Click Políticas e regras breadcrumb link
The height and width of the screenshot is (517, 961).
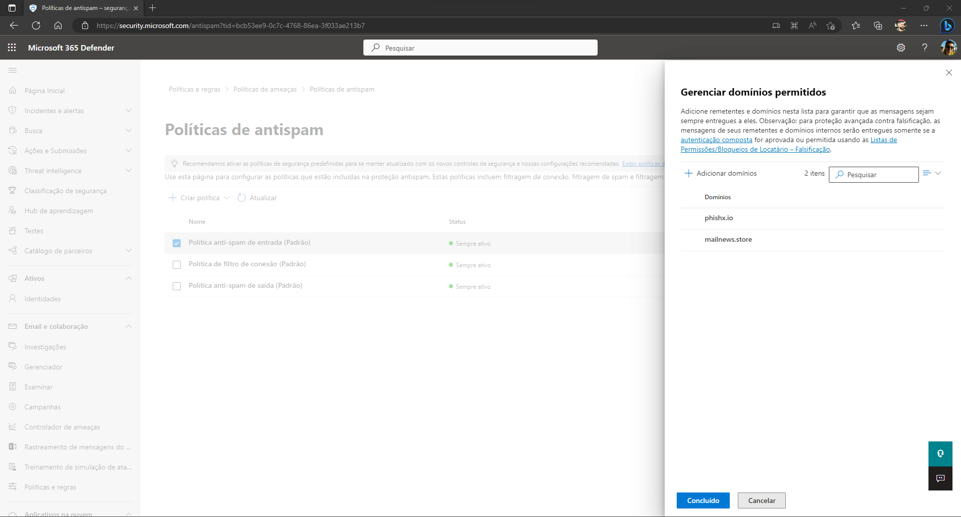194,89
